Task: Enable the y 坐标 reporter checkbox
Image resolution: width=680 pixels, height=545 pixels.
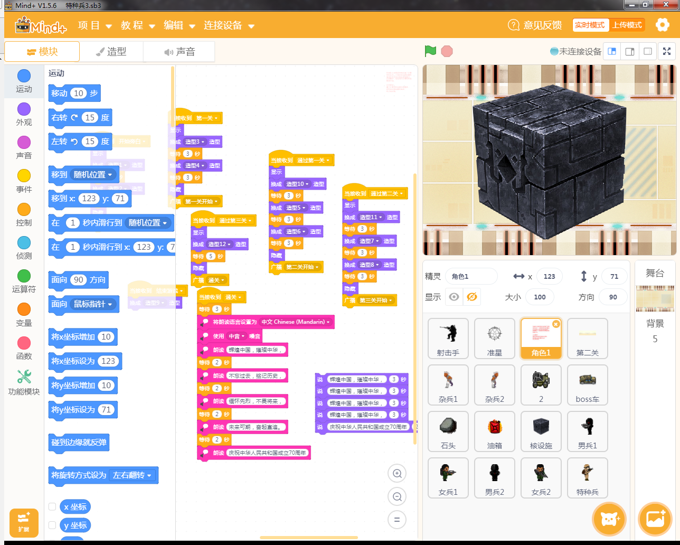Action: click(x=52, y=525)
